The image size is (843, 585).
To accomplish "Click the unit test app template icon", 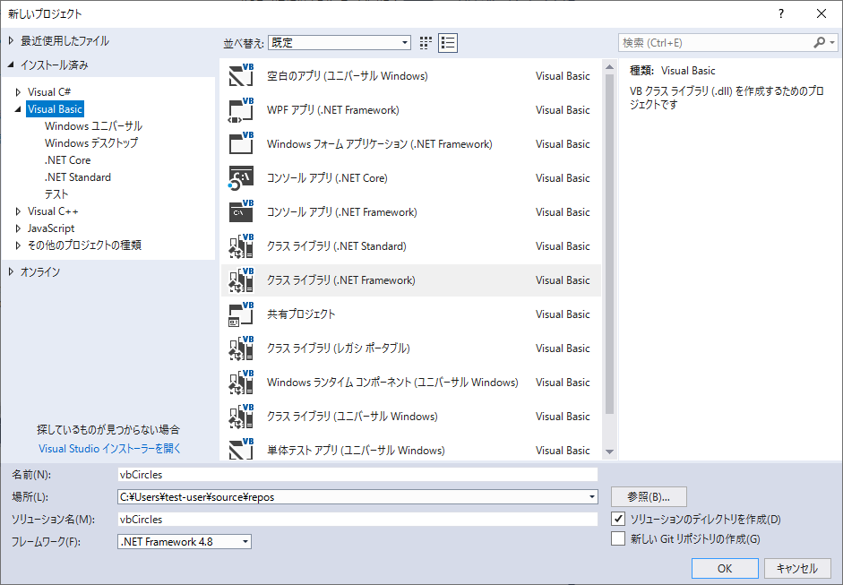I will pyautogui.click(x=241, y=450).
